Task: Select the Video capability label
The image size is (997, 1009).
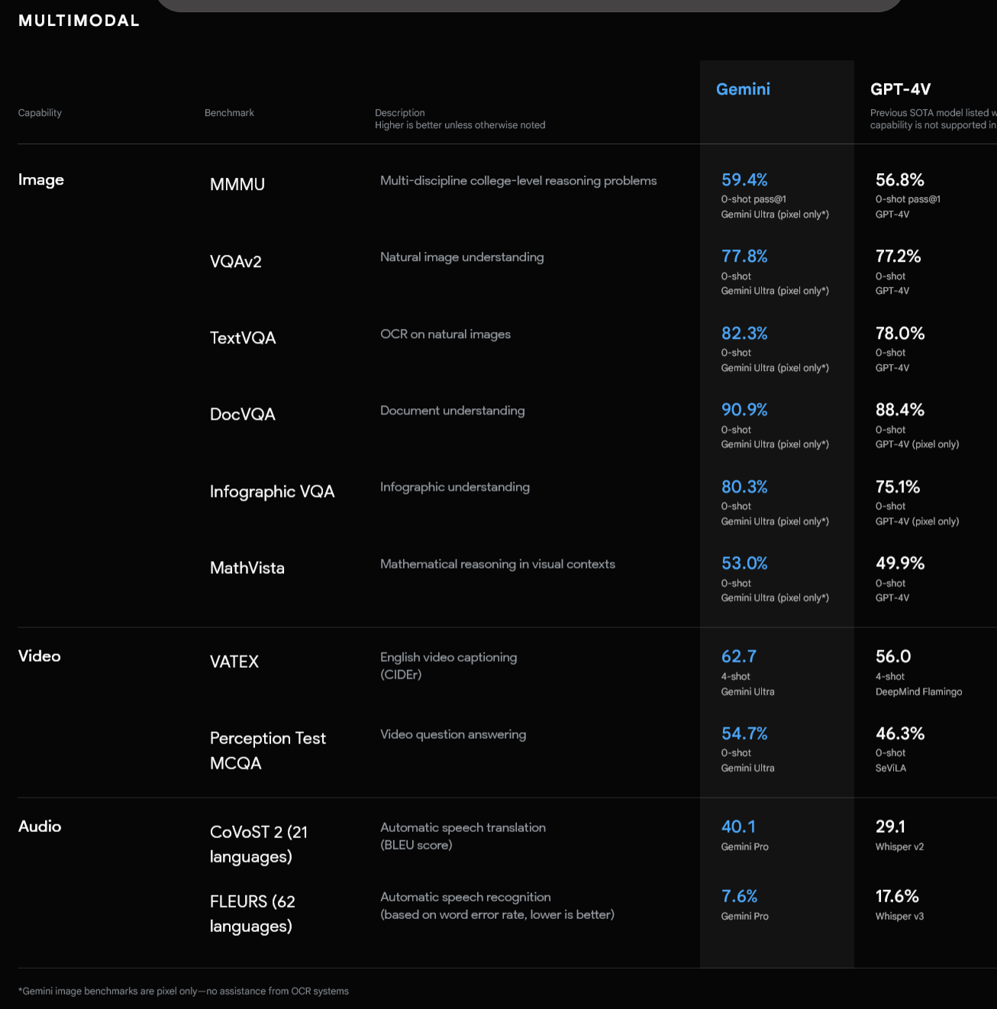Action: point(40,656)
